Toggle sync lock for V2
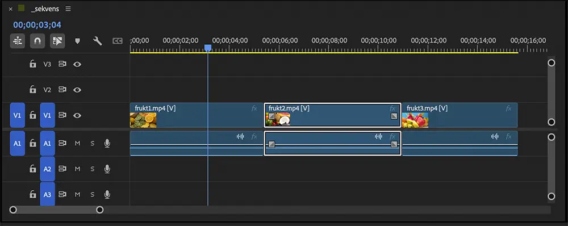 pos(62,90)
